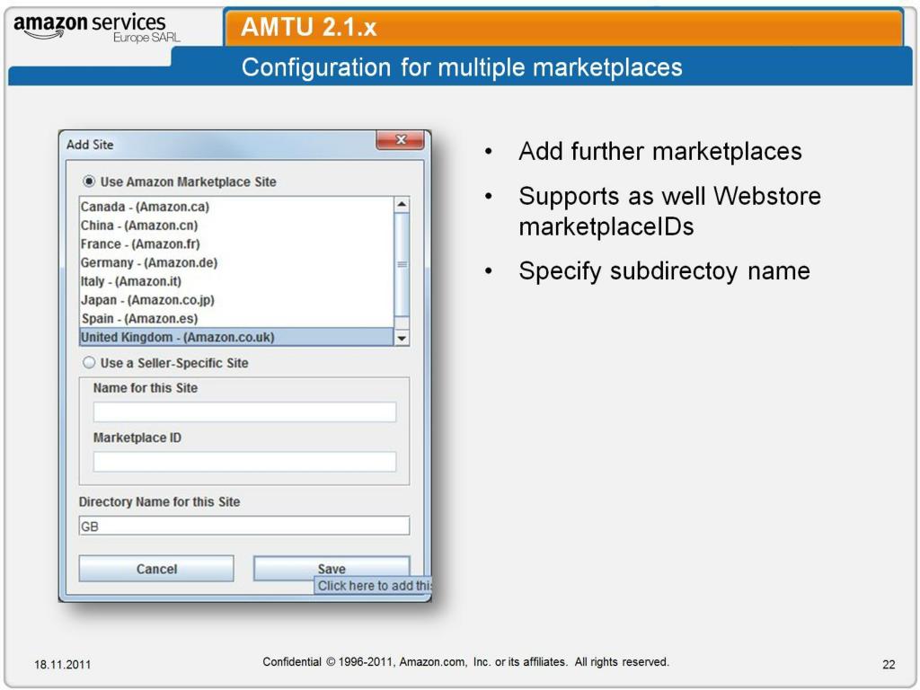The image size is (920, 690).
Task: Click marketplace list scroll down arrow
Action: tap(402, 338)
